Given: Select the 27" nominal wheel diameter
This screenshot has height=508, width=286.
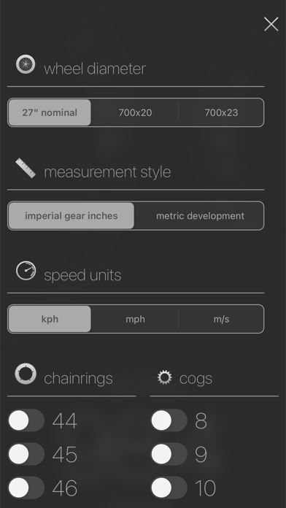Looking at the screenshot, I should [50, 112].
